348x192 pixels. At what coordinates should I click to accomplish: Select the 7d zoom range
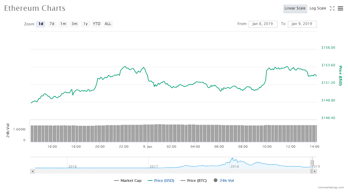point(52,24)
